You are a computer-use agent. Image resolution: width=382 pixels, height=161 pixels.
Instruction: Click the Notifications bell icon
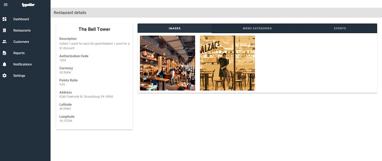point(4,64)
